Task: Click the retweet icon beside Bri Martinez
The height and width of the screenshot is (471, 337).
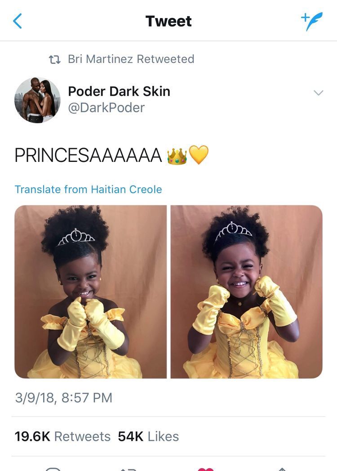Action: (55, 59)
